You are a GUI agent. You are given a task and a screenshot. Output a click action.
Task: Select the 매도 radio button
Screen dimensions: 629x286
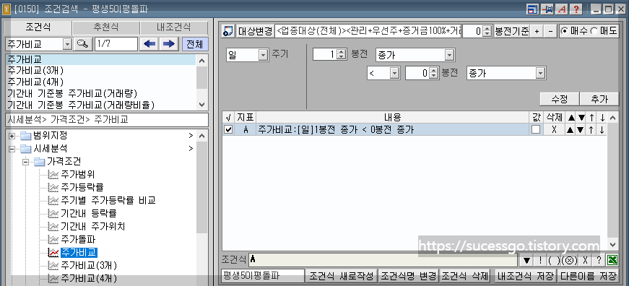tap(594, 31)
